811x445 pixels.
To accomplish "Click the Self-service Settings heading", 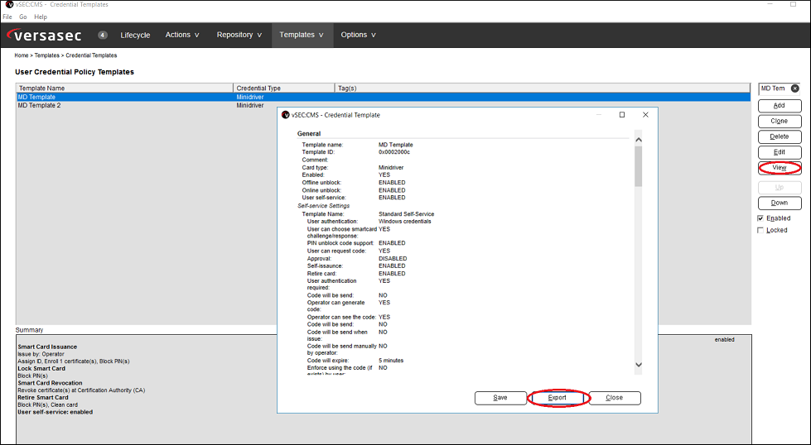I will pyautogui.click(x=323, y=205).
